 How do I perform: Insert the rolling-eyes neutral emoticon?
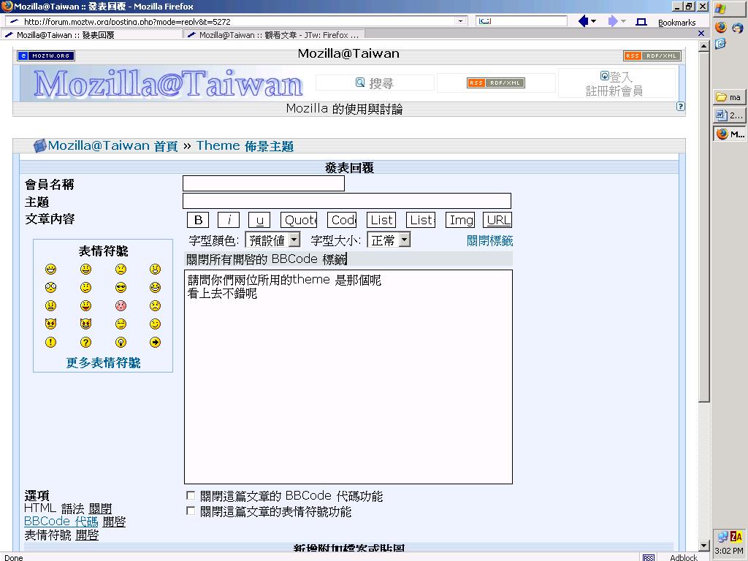(121, 324)
